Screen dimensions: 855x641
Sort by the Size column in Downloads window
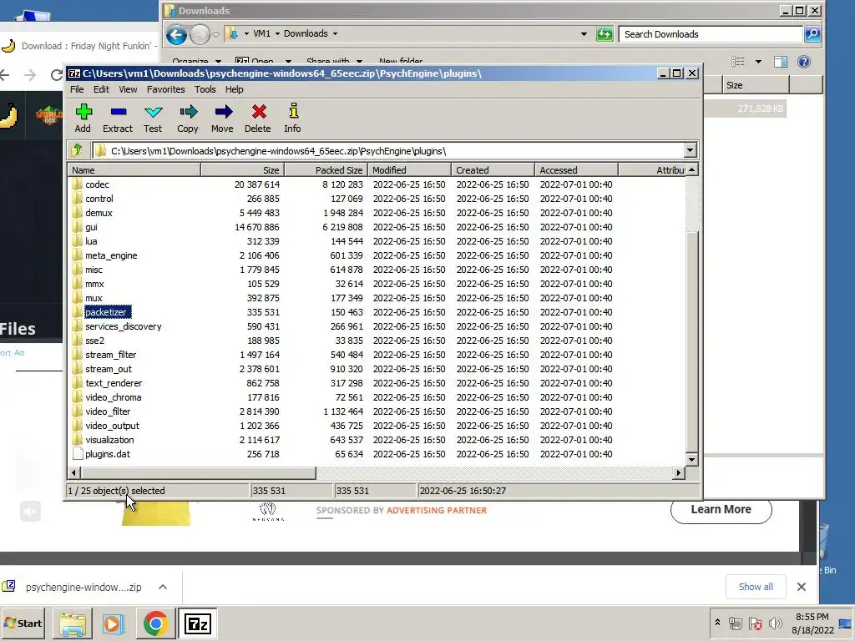coord(756,85)
